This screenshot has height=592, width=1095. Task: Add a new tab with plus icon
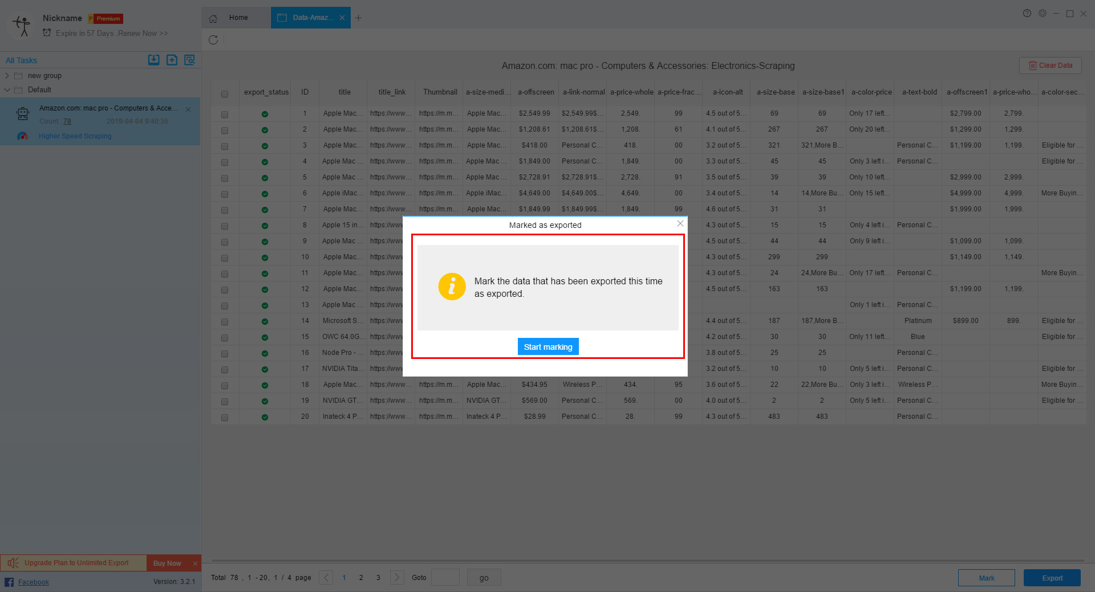tap(358, 18)
